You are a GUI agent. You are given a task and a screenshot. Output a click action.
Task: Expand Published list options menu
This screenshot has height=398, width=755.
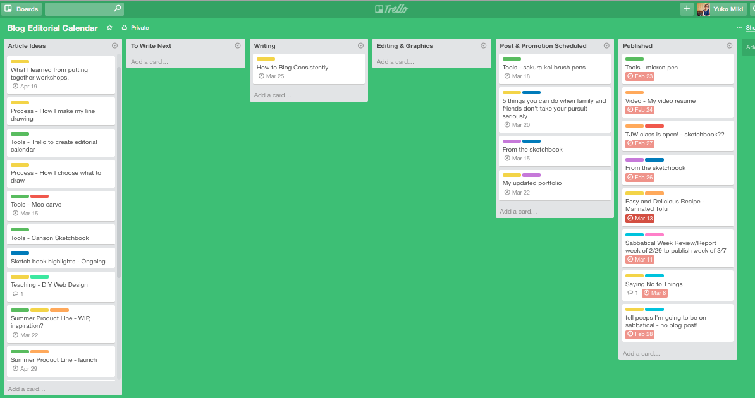click(729, 45)
